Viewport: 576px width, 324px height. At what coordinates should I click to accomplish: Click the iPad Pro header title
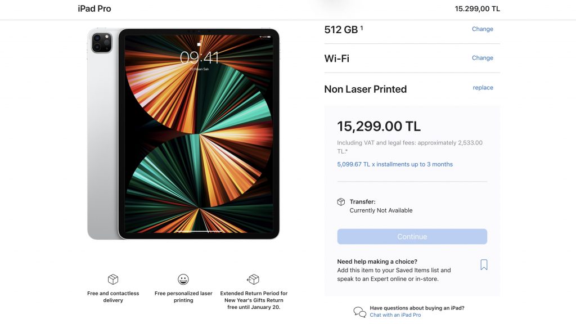click(x=94, y=9)
